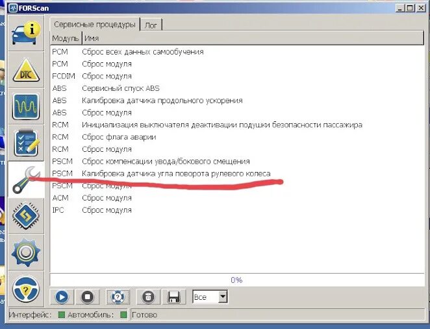Maximize the FORScan window
The image size is (430, 329).
coord(410,8)
